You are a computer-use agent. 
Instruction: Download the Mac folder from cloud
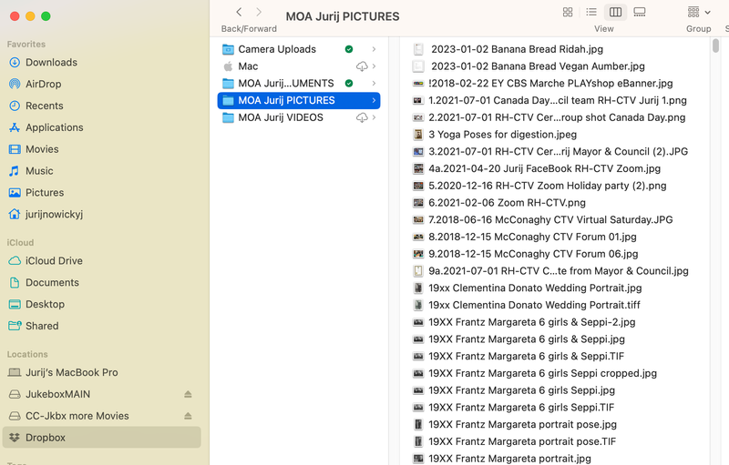click(x=362, y=66)
